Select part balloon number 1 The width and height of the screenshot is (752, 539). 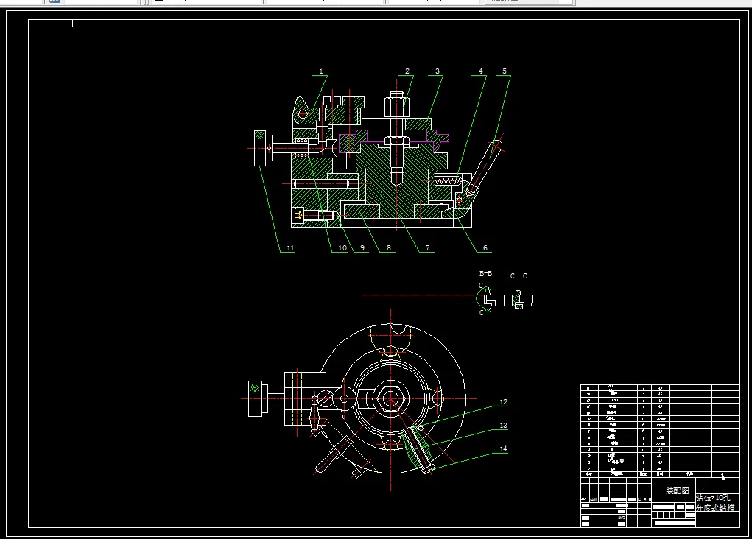tap(321, 71)
